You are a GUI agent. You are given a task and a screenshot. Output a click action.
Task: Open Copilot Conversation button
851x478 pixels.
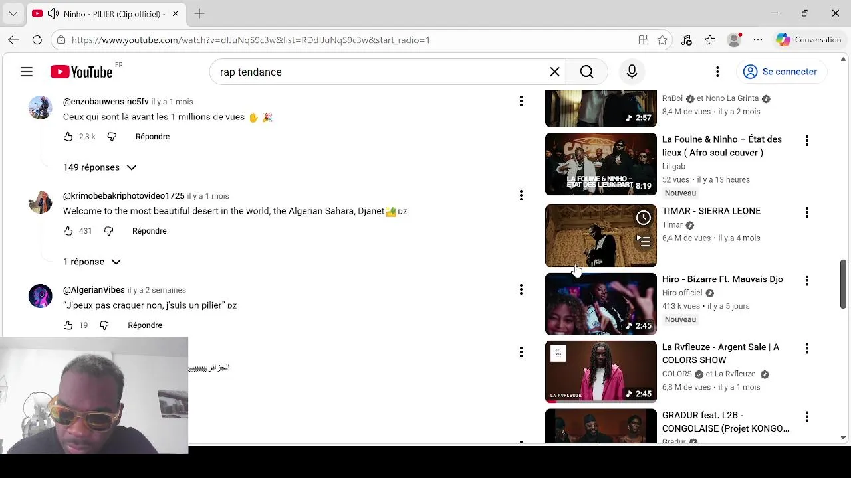point(809,40)
